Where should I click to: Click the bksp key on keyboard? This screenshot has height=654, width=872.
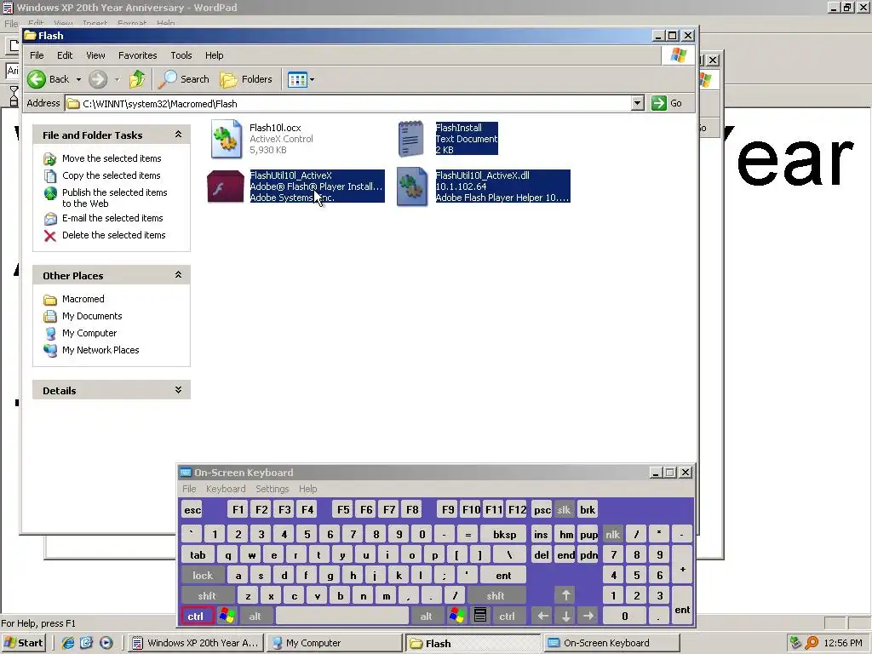(504, 535)
